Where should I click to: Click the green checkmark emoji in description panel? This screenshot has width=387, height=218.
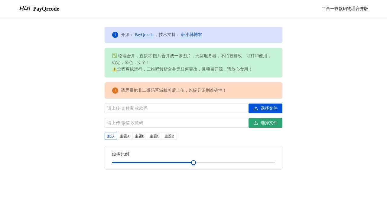115,56
